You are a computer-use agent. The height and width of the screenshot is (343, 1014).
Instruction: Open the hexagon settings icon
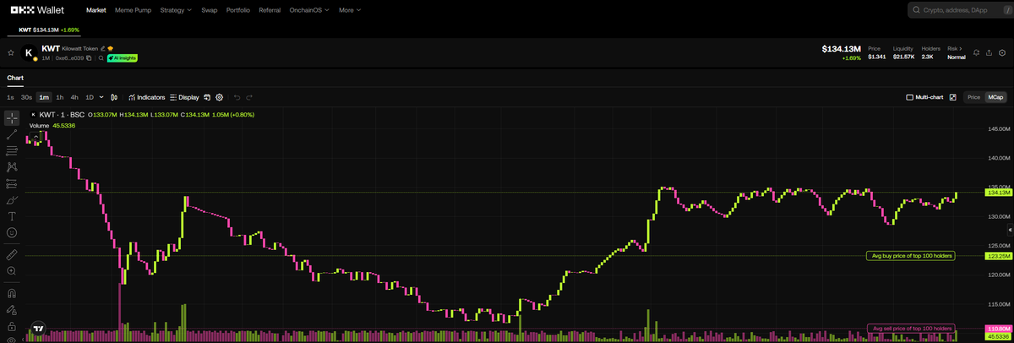click(x=1002, y=52)
